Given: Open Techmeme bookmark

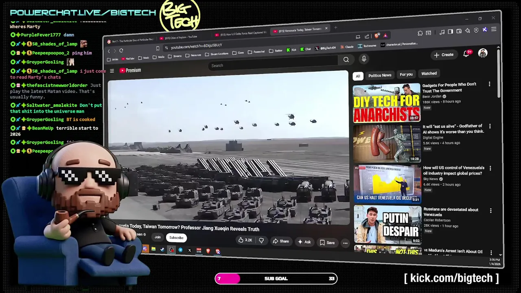Looking at the screenshot, I should click(x=367, y=46).
